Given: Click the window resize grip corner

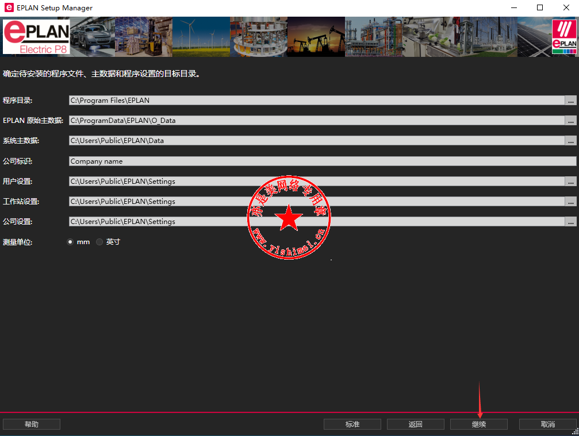Looking at the screenshot, I should coord(576,432).
